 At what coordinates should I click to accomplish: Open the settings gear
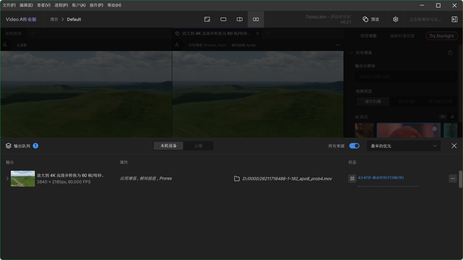396,19
